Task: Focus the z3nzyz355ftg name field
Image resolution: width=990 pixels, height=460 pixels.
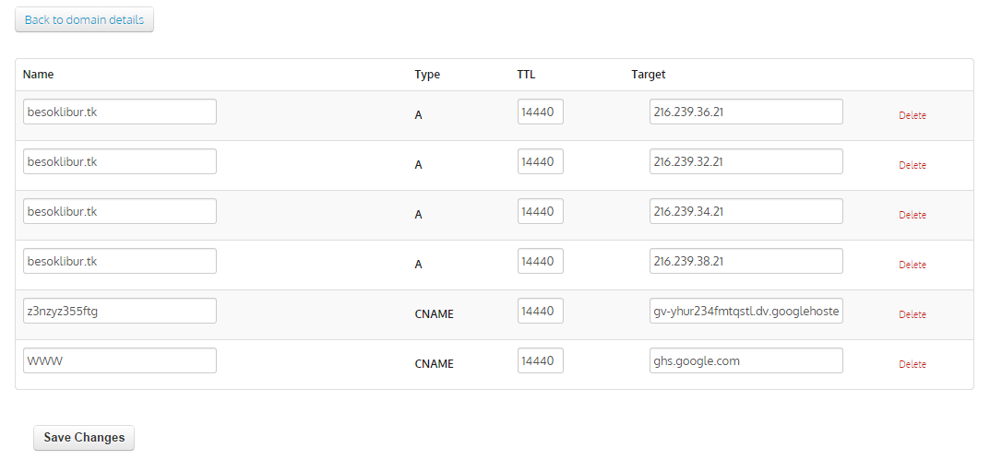Action: (120, 311)
